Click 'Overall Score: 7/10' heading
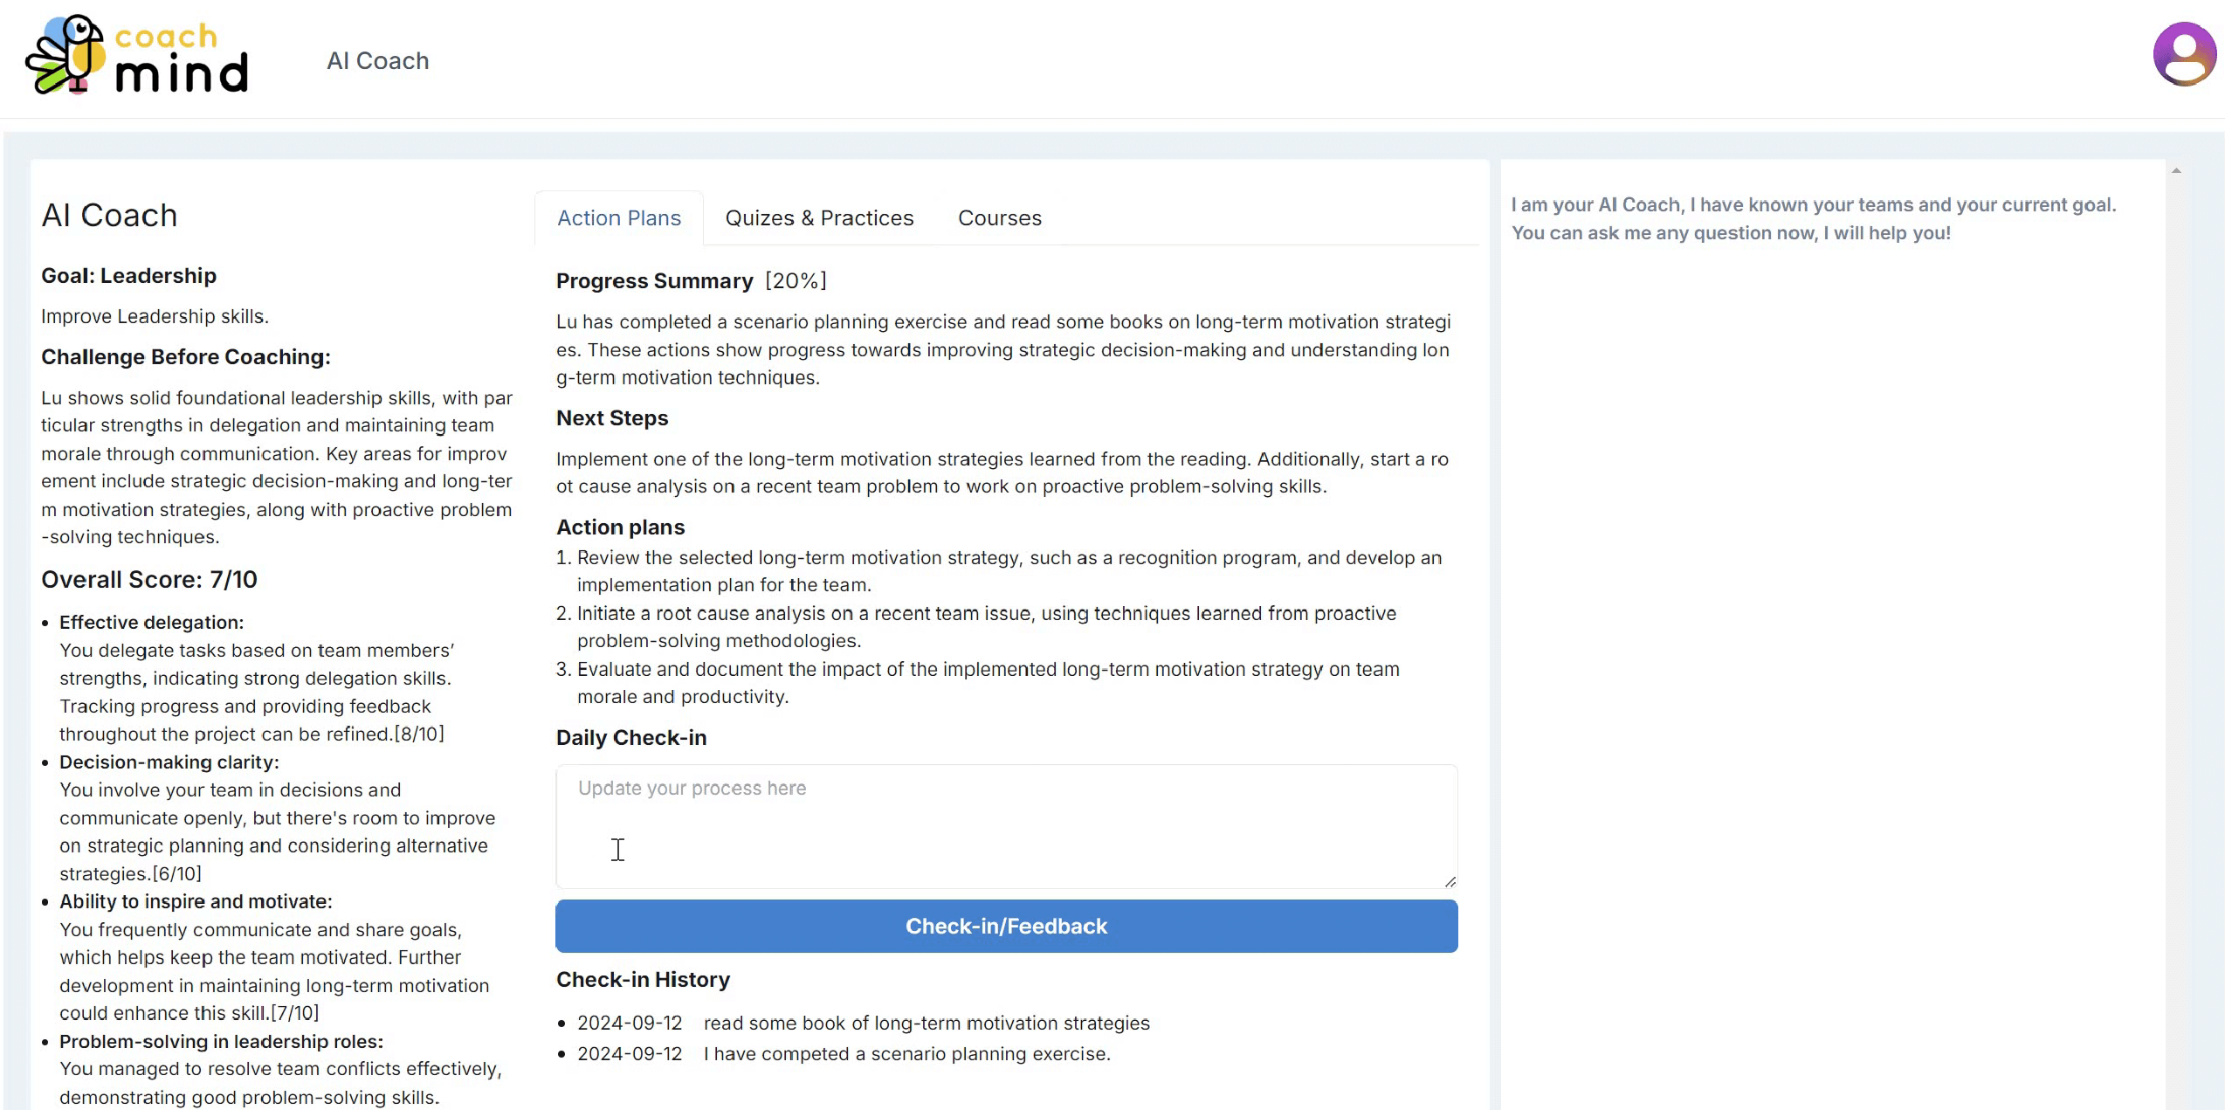 pos(149,580)
